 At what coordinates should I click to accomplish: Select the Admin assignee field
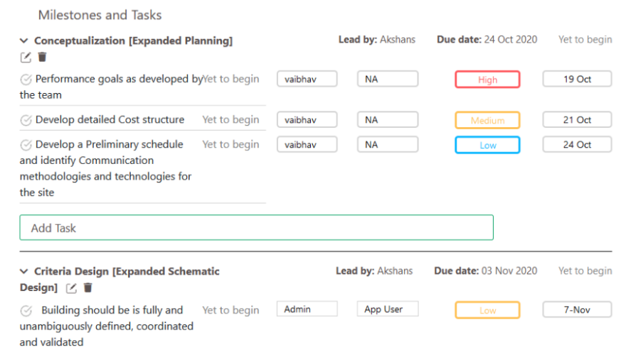pos(307,309)
